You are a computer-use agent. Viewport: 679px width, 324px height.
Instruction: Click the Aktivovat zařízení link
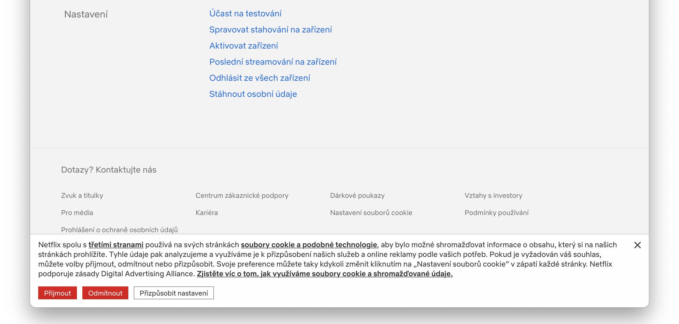tap(243, 46)
